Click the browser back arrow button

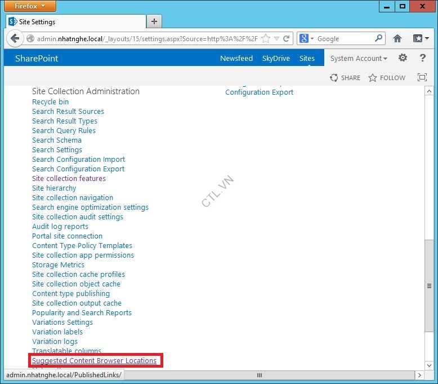pos(15,38)
